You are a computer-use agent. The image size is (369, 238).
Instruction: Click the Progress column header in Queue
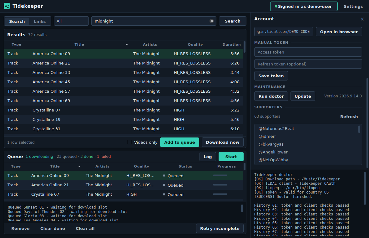coord(226,166)
